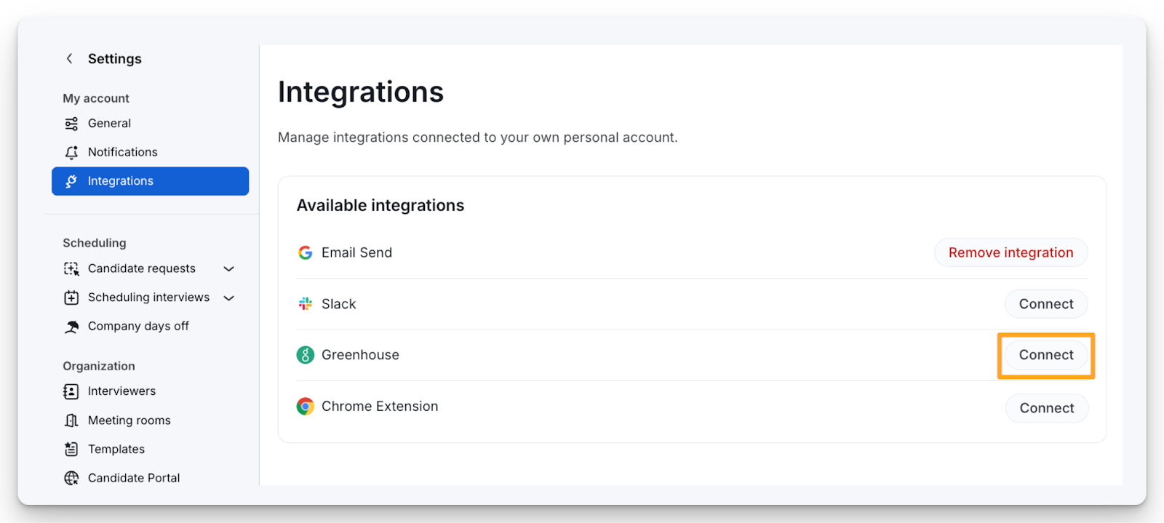The image size is (1164, 523).
Task: Click the Chrome Extension logo icon
Action: click(306, 407)
